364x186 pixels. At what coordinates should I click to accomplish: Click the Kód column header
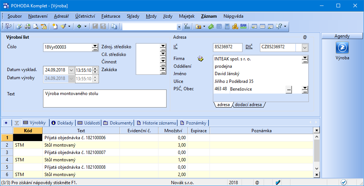pyautogui.click(x=28, y=130)
